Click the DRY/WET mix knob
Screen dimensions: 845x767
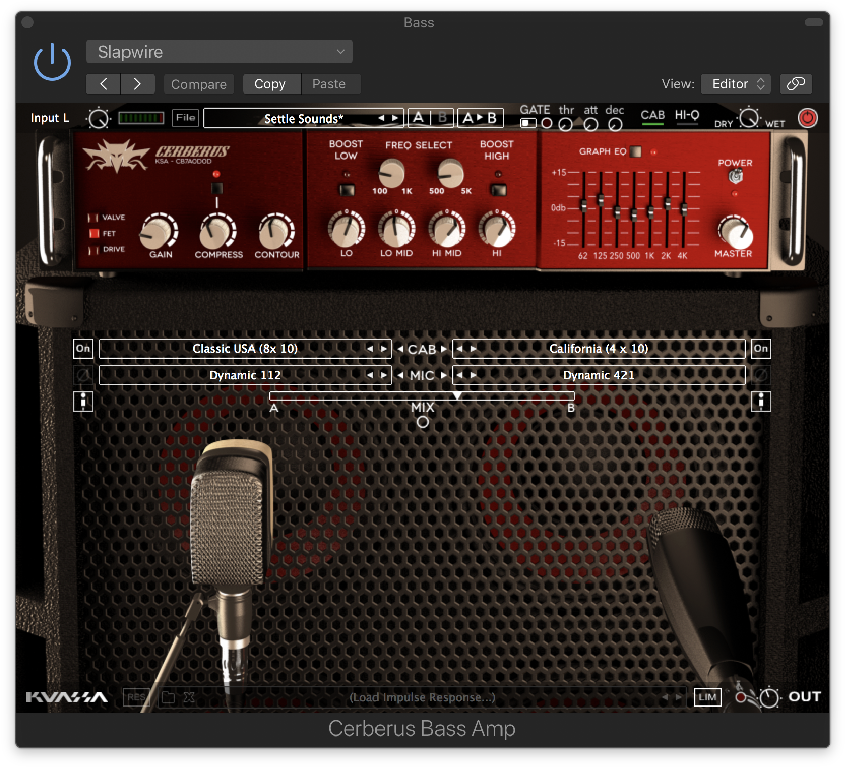coord(748,118)
